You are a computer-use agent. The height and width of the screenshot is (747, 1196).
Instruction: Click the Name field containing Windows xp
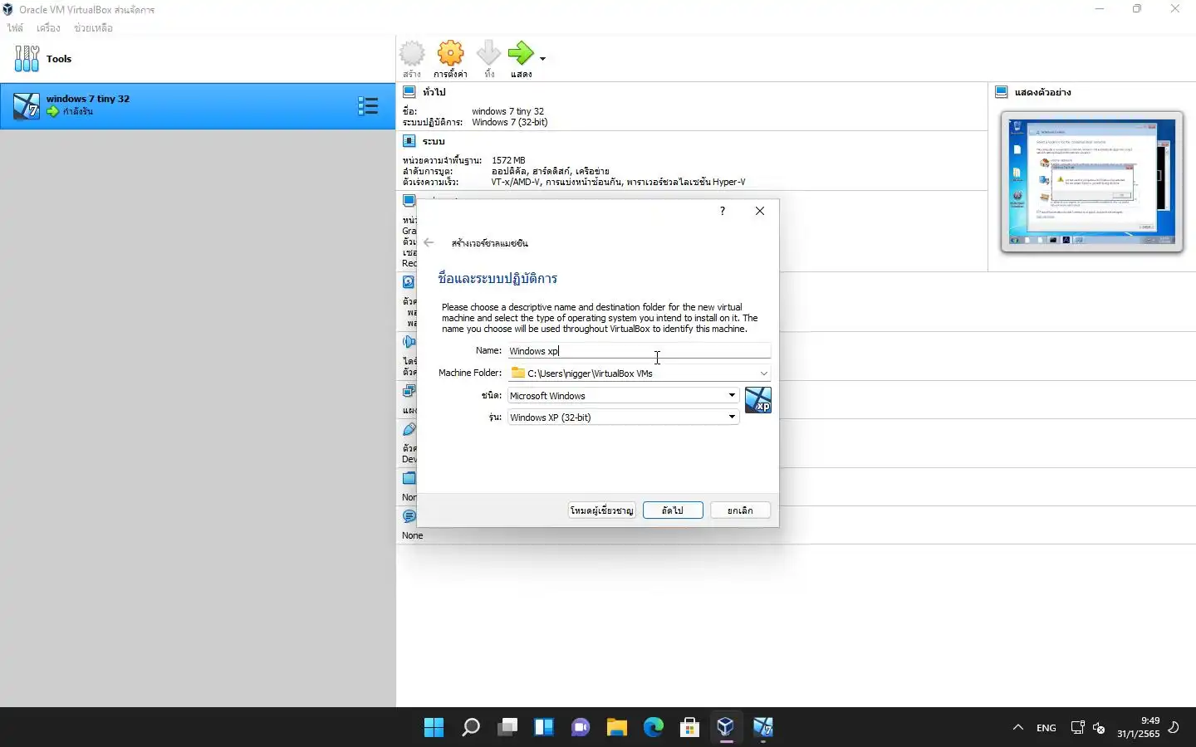(639, 351)
